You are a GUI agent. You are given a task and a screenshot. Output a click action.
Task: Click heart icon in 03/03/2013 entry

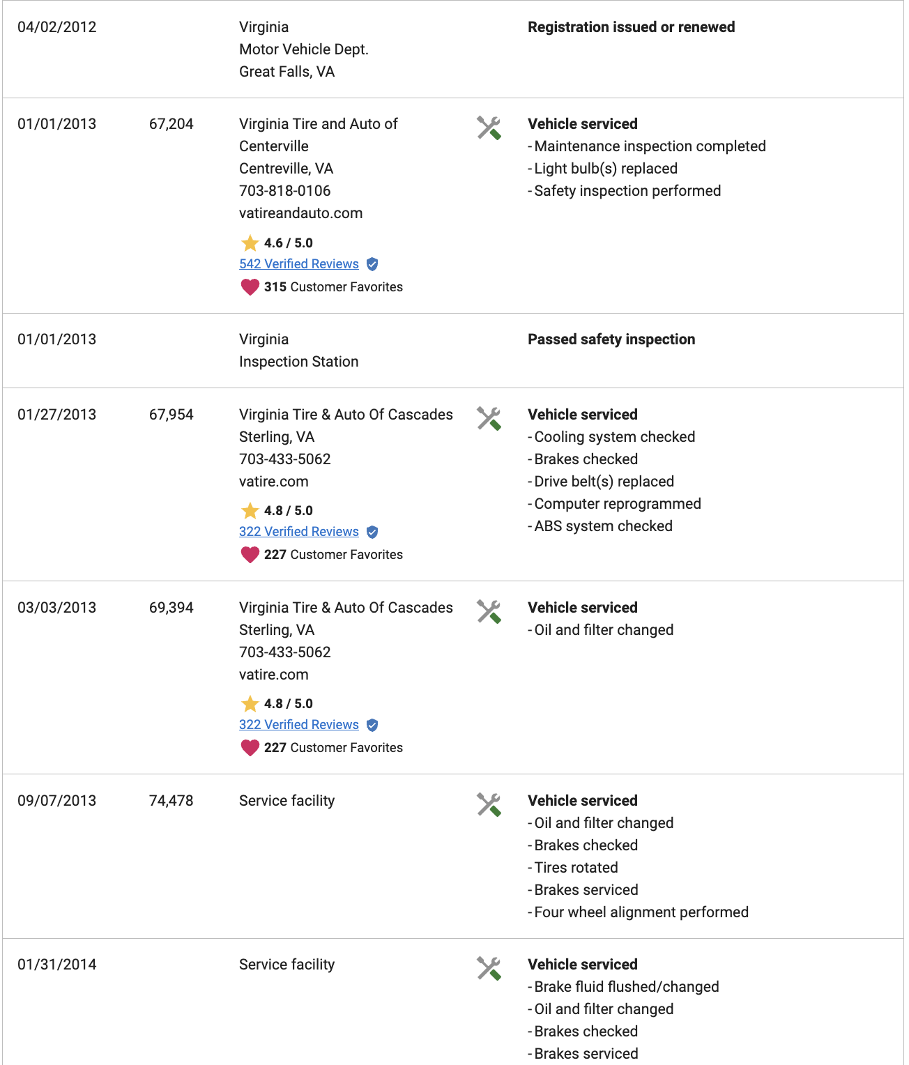[x=250, y=748]
